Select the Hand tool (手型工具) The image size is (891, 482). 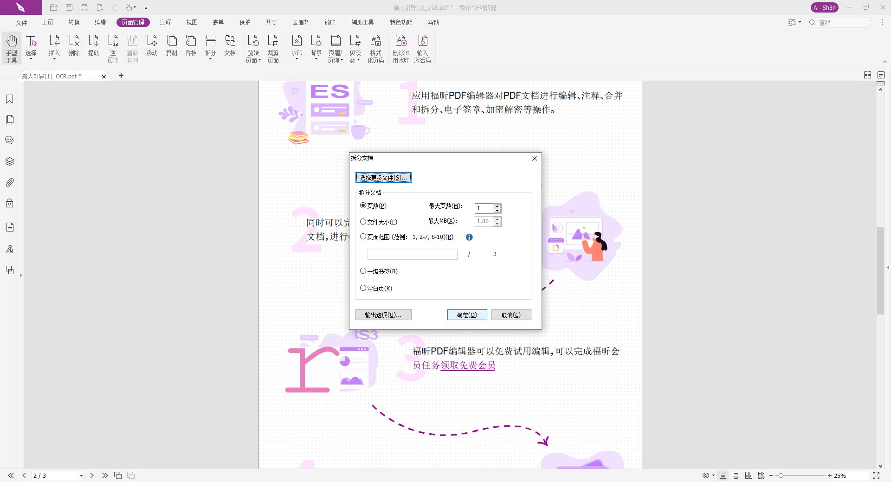[x=11, y=48]
